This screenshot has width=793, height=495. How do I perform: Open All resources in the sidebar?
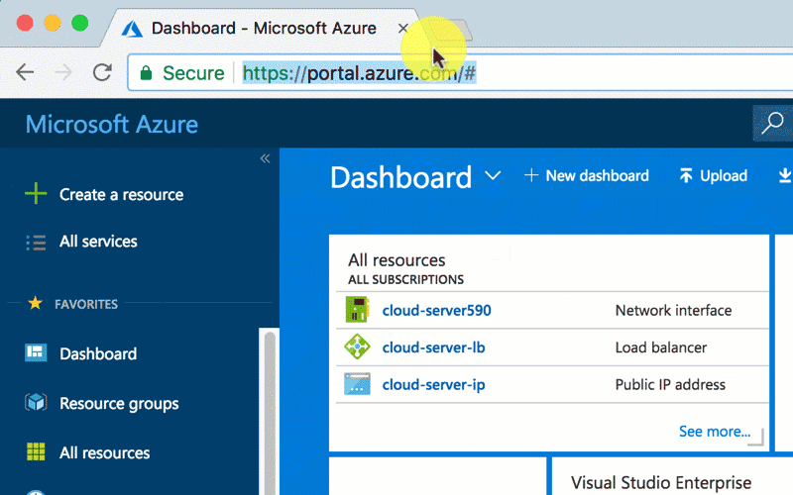pos(105,452)
